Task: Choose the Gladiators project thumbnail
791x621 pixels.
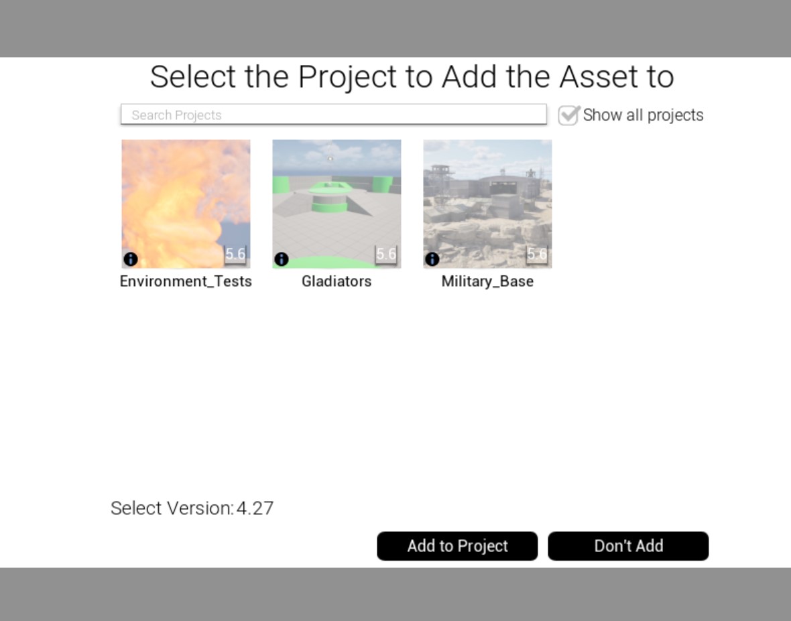Action: point(337,204)
